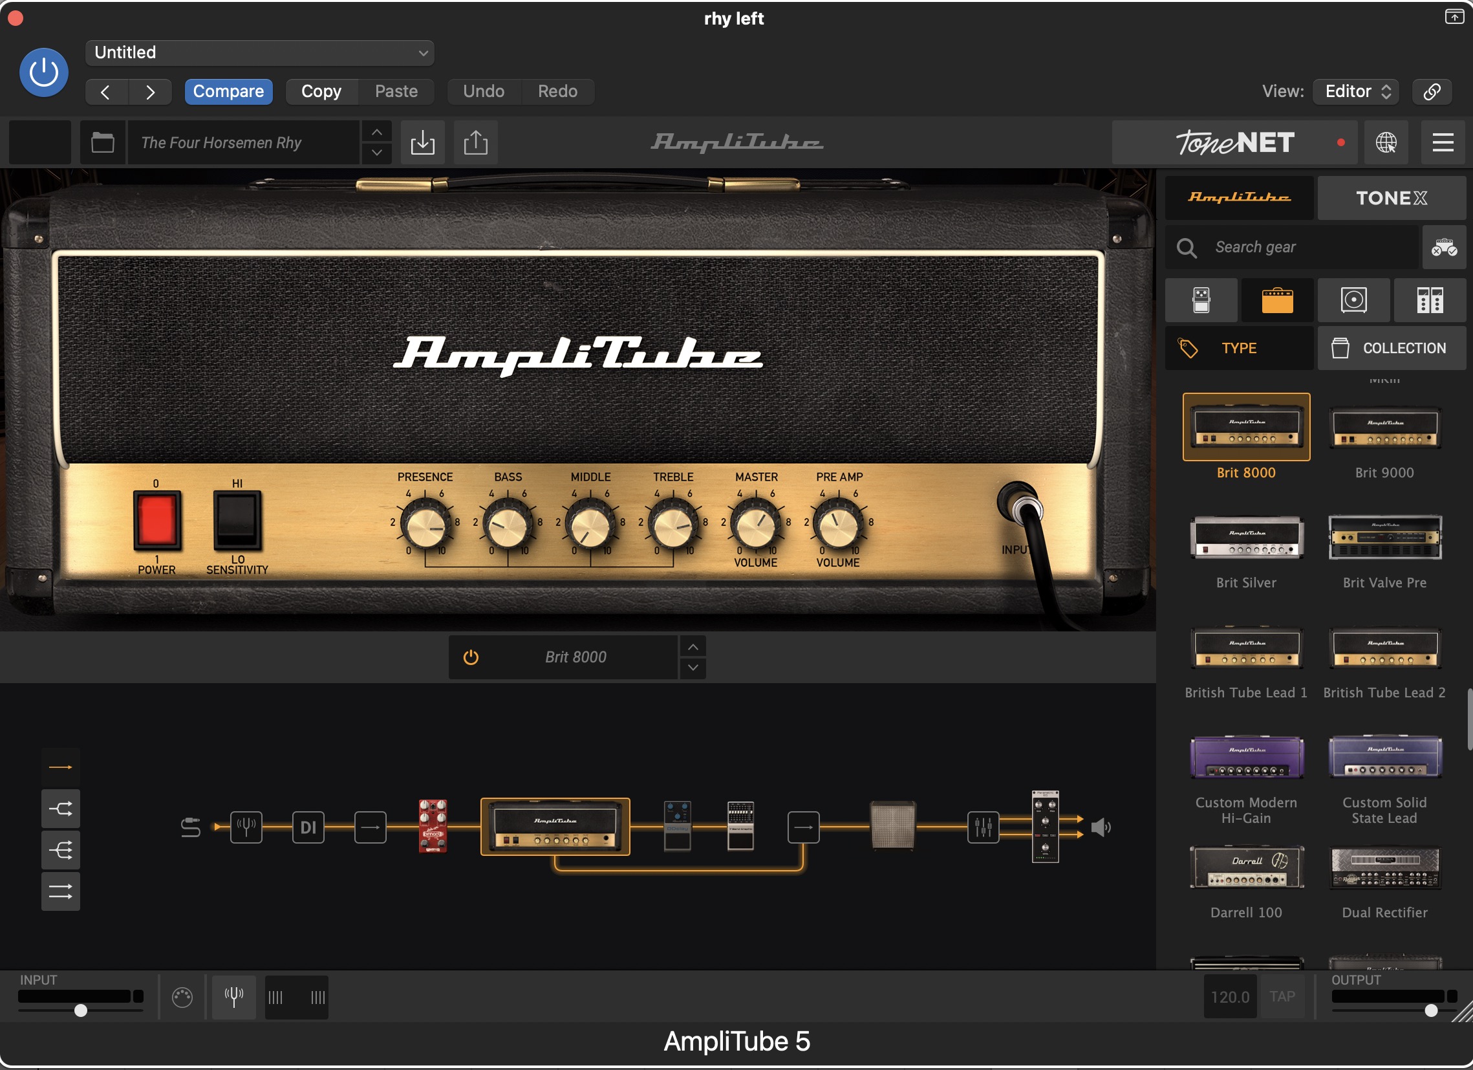Step to next amp model arrow
Image resolution: width=1473 pixels, height=1070 pixels.
(693, 668)
